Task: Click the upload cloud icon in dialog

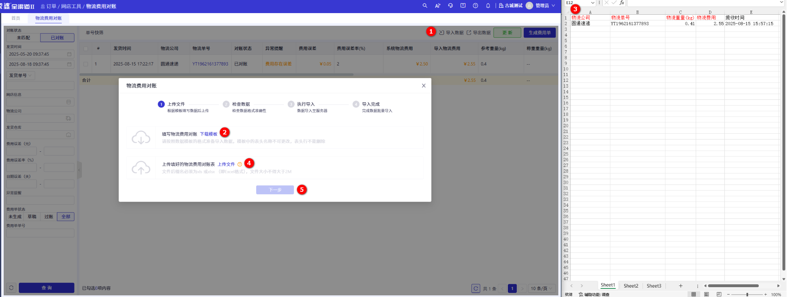Action: tap(141, 168)
